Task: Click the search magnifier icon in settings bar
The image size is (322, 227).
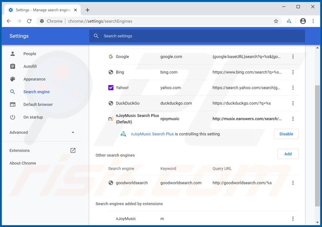Action: [x=96, y=36]
